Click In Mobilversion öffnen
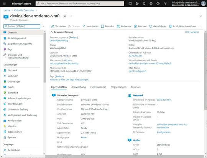 [182, 26]
